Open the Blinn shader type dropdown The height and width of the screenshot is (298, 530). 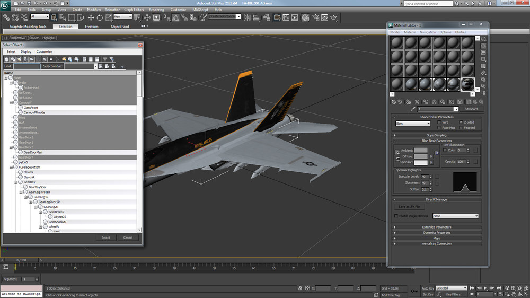pyautogui.click(x=413, y=124)
